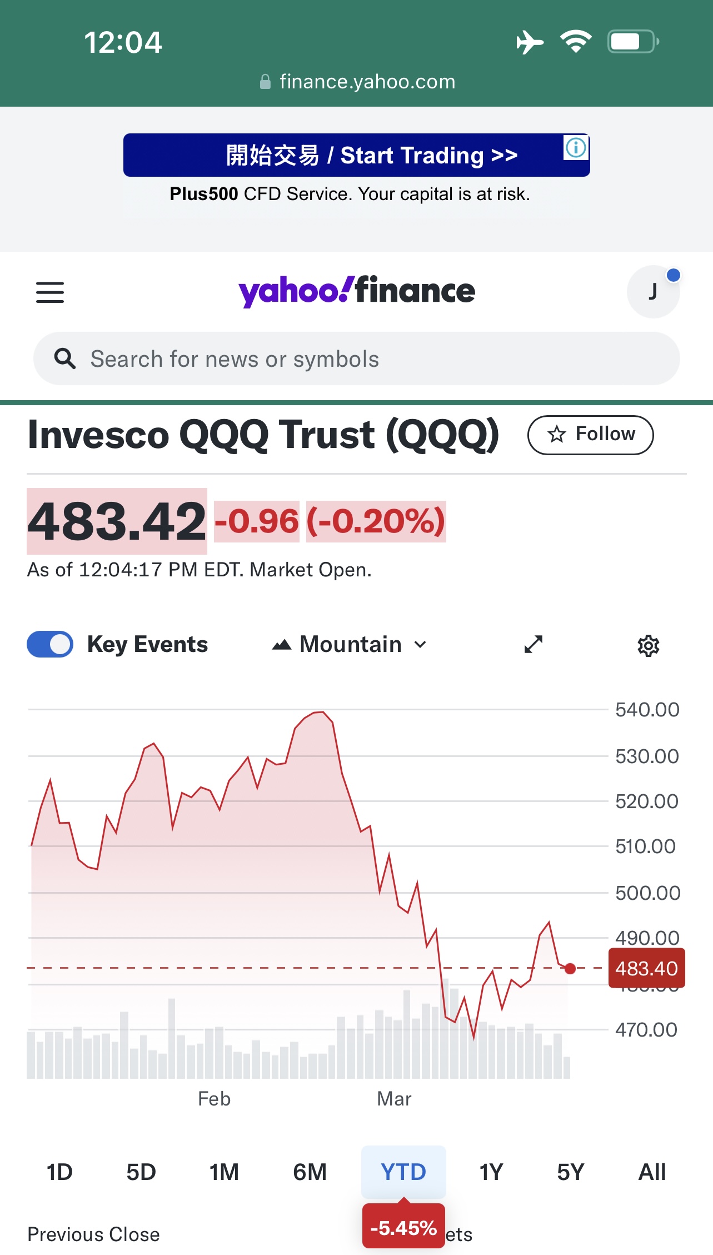Tap the red current price marker dot
The image size is (713, 1255).
click(570, 969)
